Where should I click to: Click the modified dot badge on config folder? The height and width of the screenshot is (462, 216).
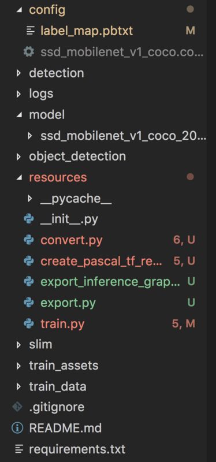(x=190, y=9)
